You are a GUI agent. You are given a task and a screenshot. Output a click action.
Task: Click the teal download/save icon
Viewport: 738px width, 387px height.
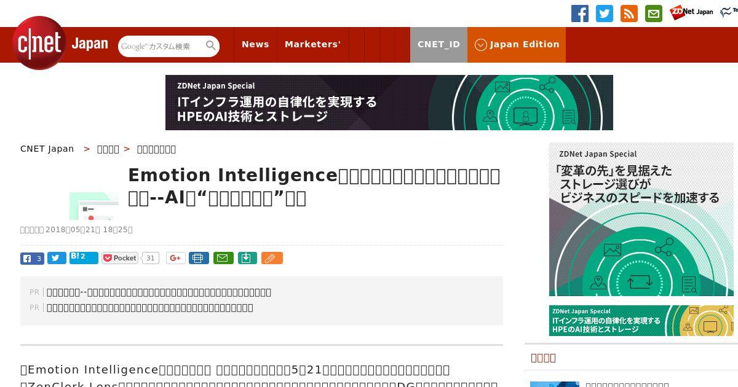click(247, 258)
